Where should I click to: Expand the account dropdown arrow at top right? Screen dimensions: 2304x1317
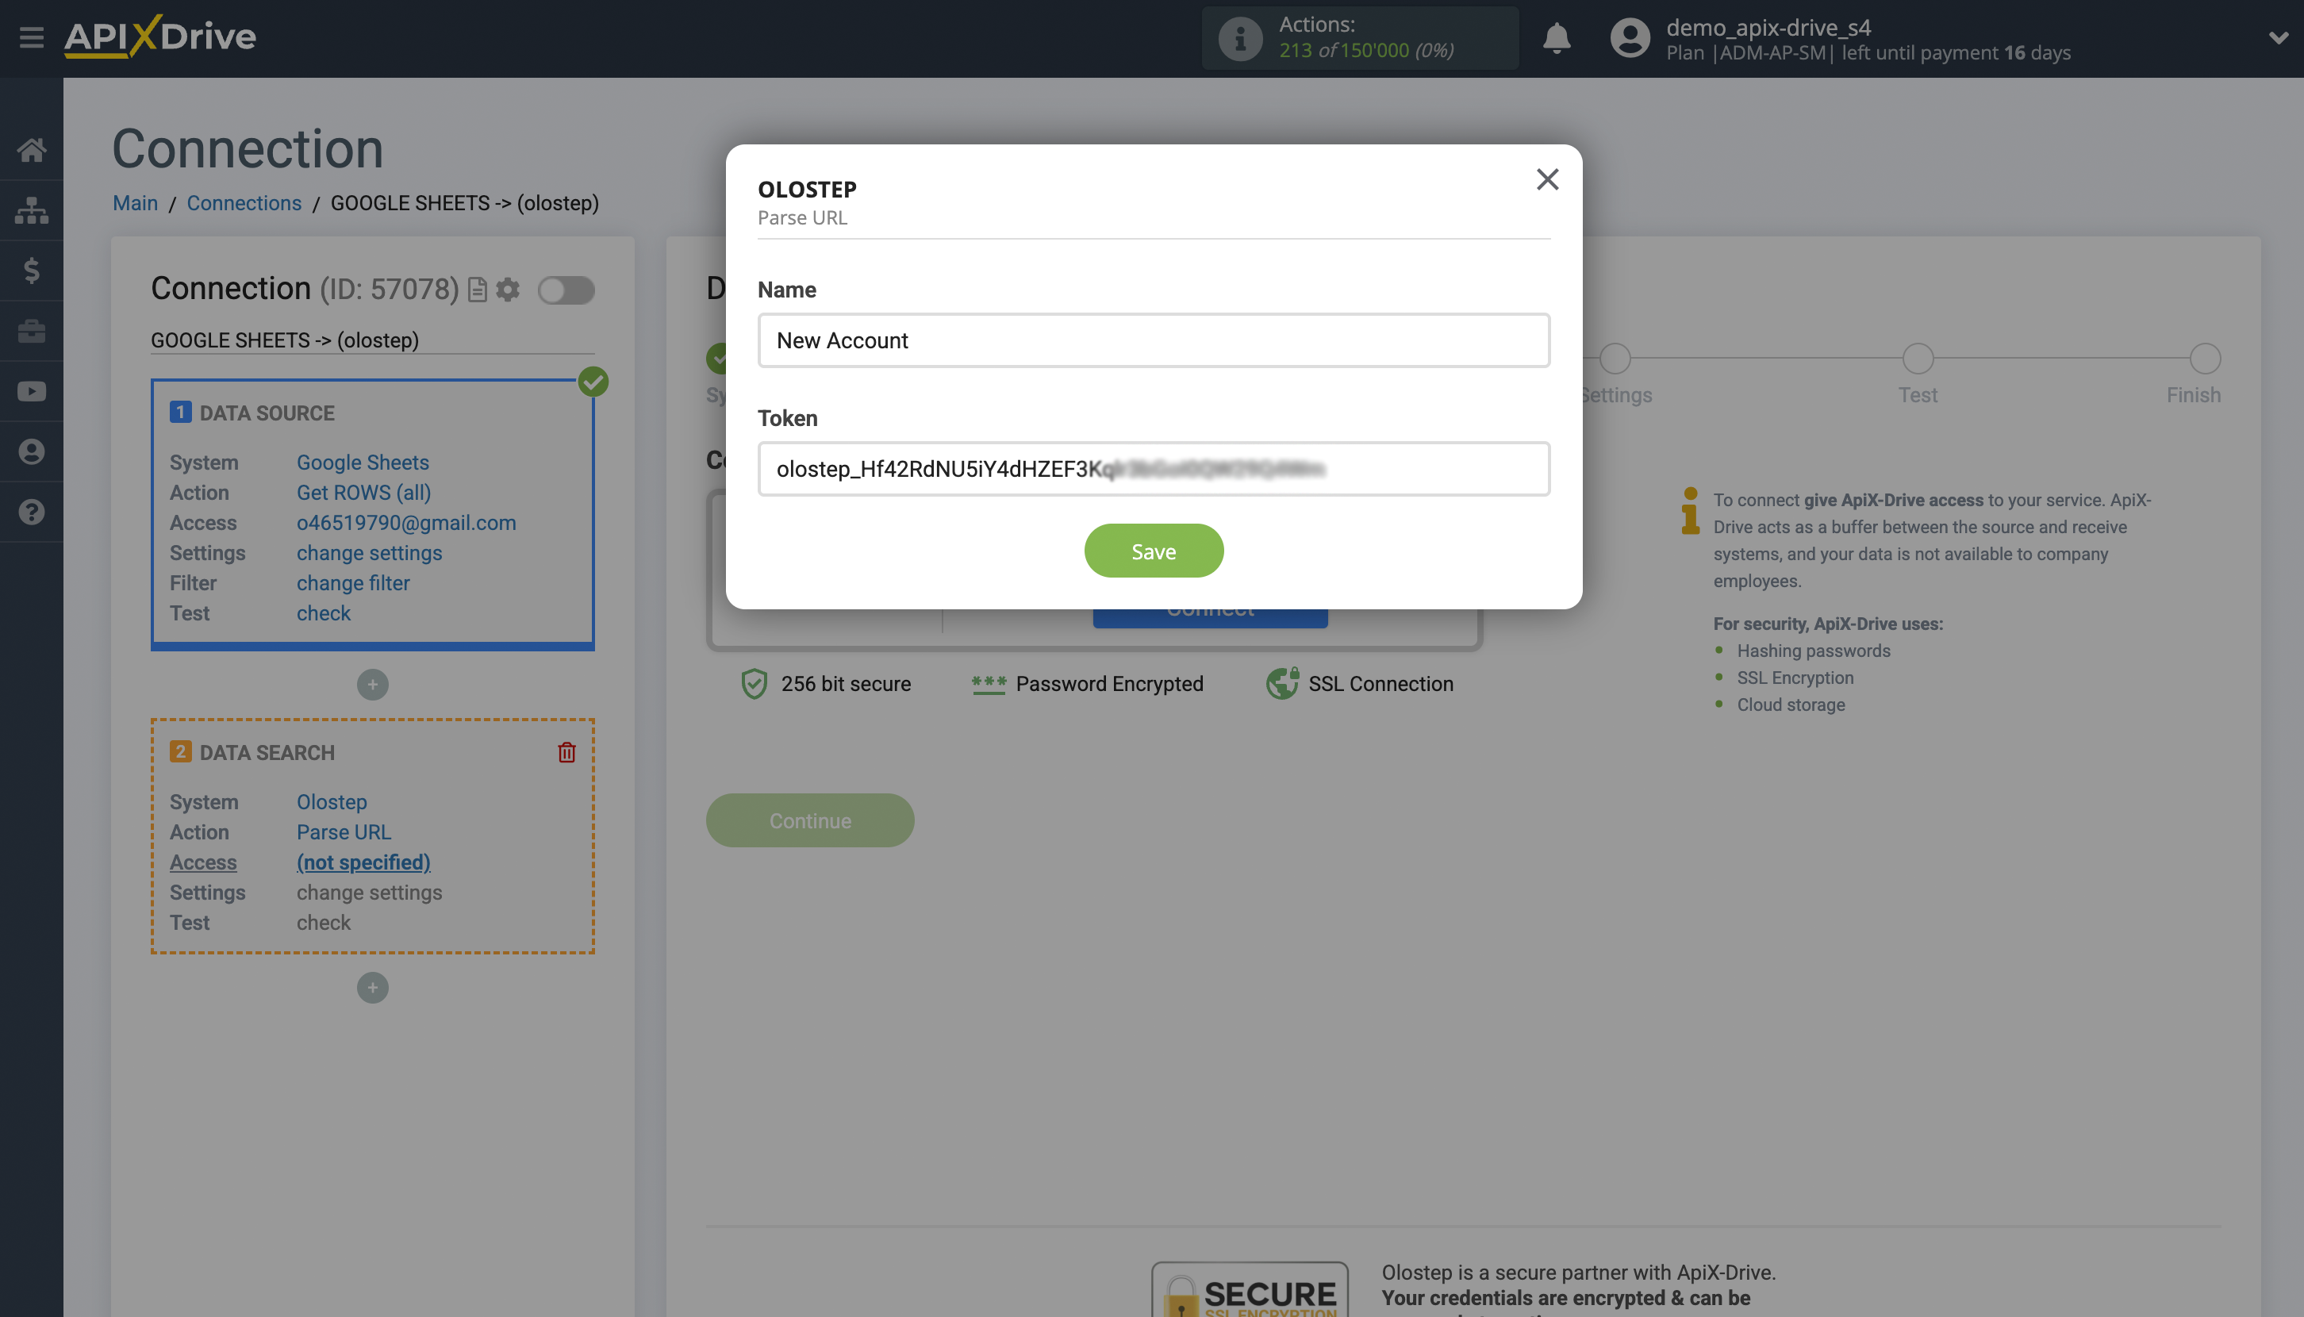(2278, 39)
